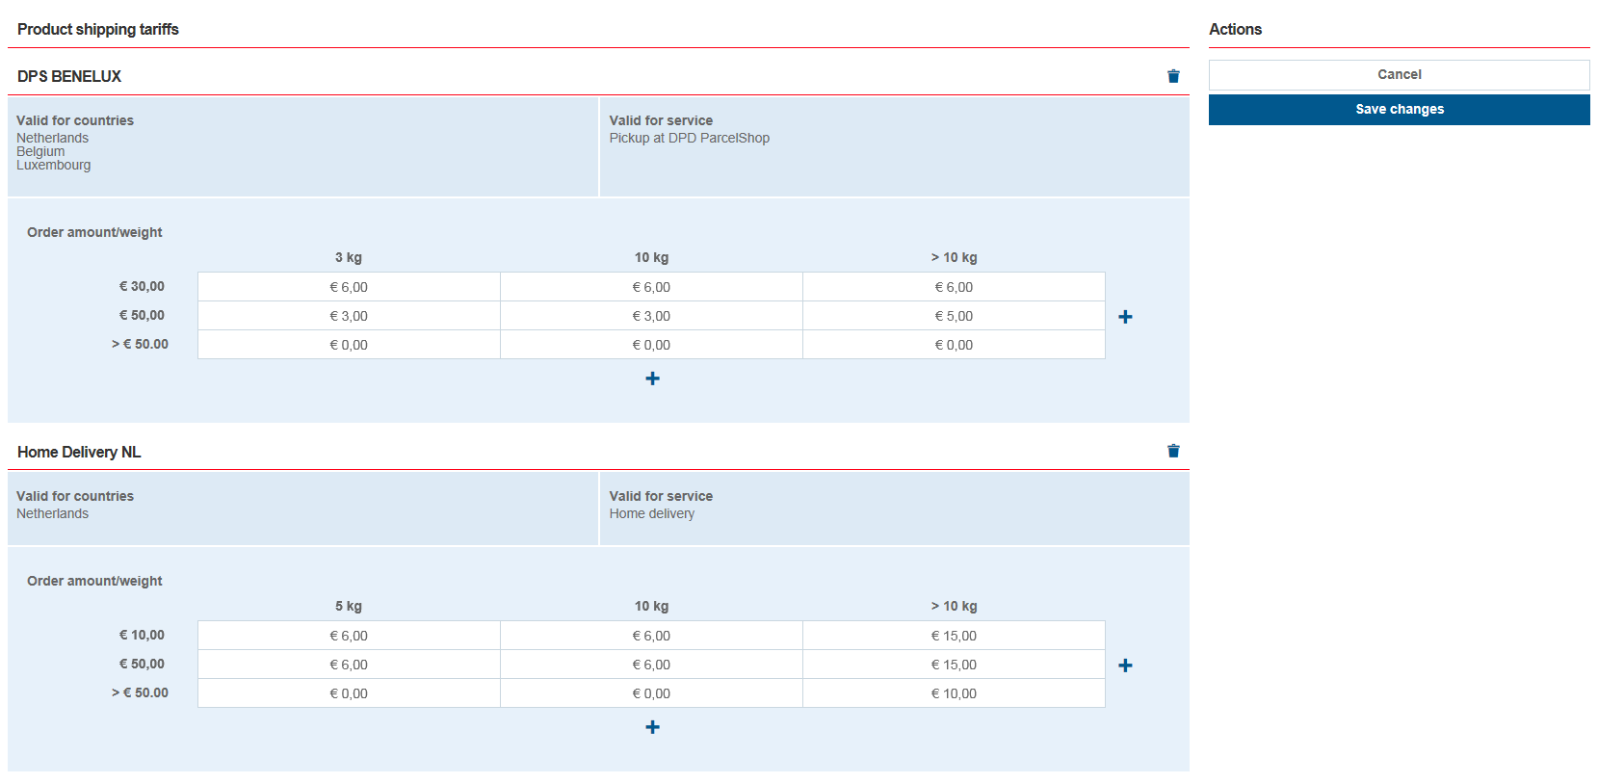Image resolution: width=1598 pixels, height=783 pixels.
Task: Delete the DPS BENELUX tariff with trash icon
Action: (x=1173, y=76)
